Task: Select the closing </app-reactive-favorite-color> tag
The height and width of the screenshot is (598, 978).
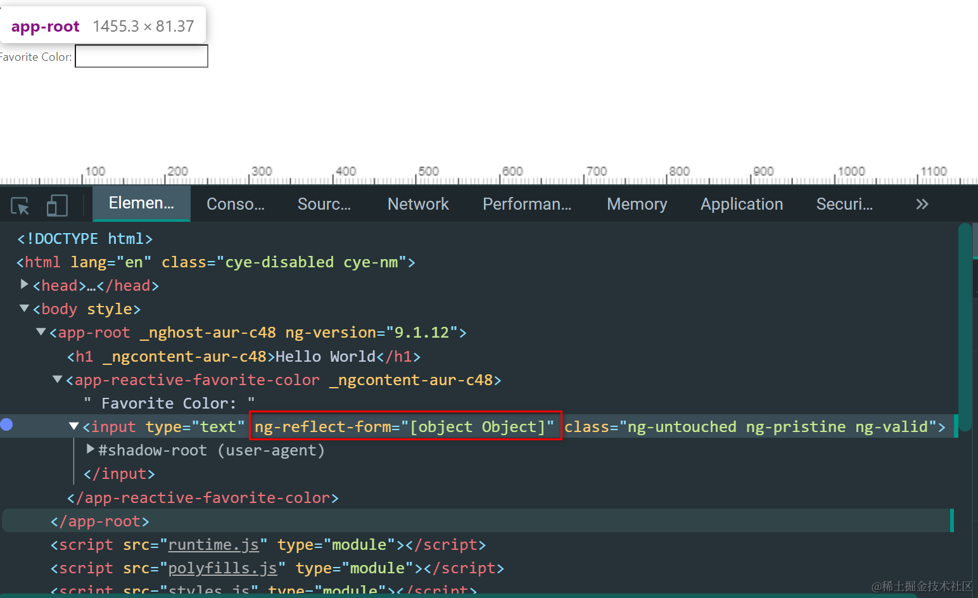Action: coord(203,498)
